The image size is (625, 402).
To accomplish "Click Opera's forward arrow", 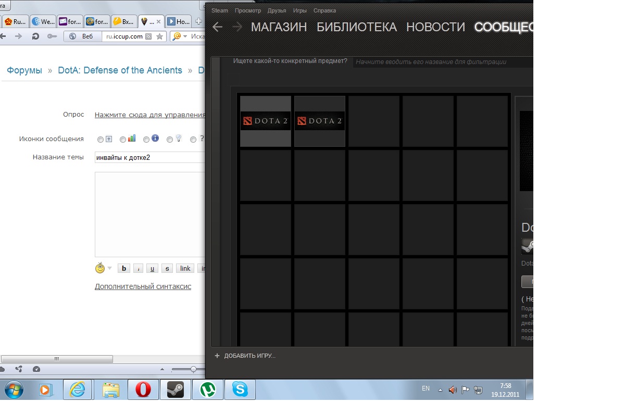I will (x=19, y=36).
